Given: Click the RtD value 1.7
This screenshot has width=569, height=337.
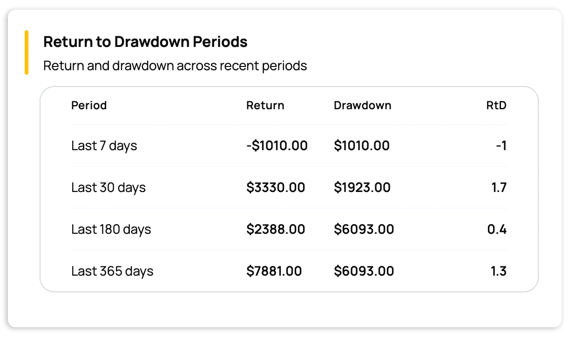Looking at the screenshot, I should click(499, 187).
